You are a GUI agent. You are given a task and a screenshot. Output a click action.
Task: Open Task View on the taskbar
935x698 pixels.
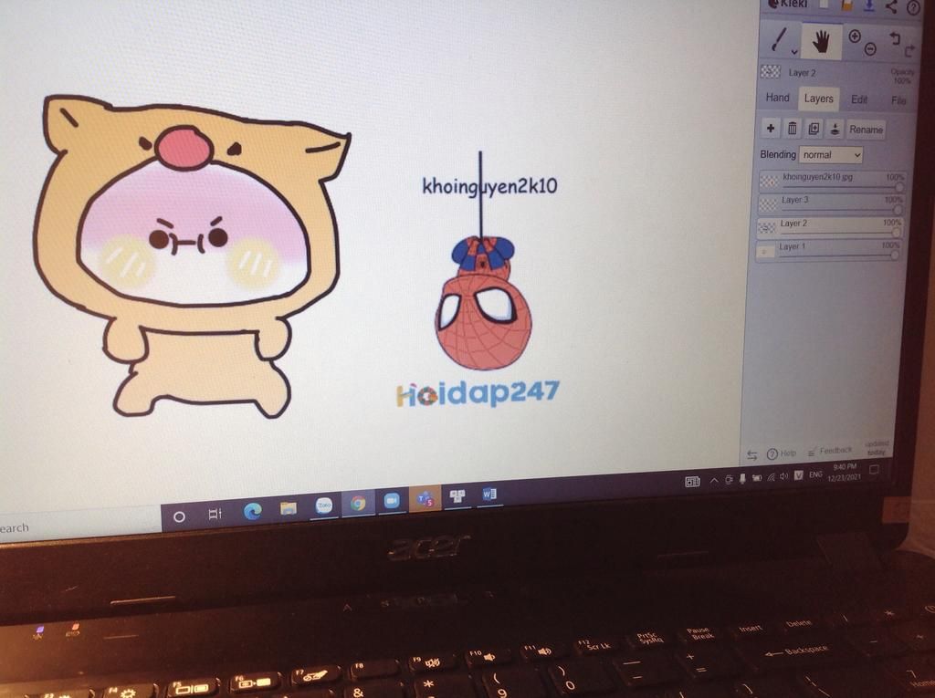click(215, 514)
